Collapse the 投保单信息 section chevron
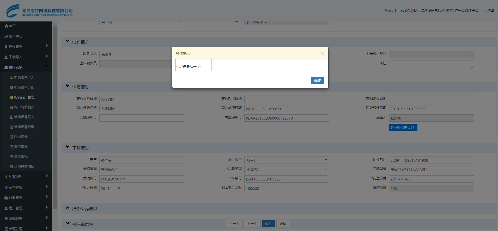This screenshot has width=498, height=231. point(68,223)
